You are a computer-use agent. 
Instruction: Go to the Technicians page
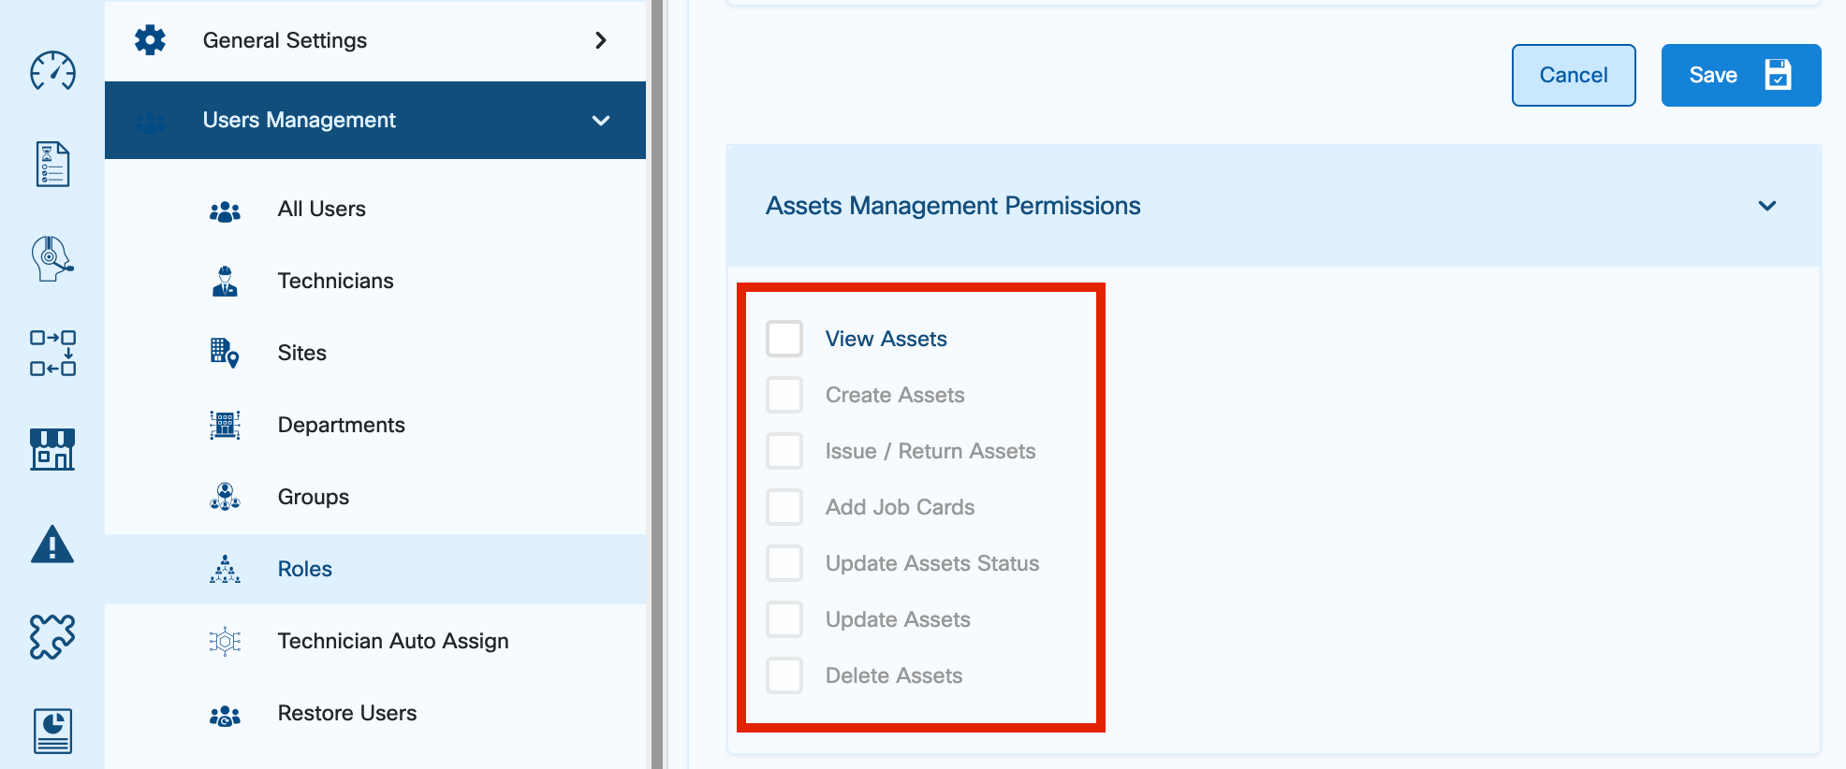(x=335, y=280)
